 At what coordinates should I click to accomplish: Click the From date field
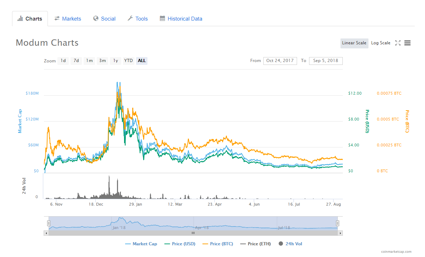(280, 61)
